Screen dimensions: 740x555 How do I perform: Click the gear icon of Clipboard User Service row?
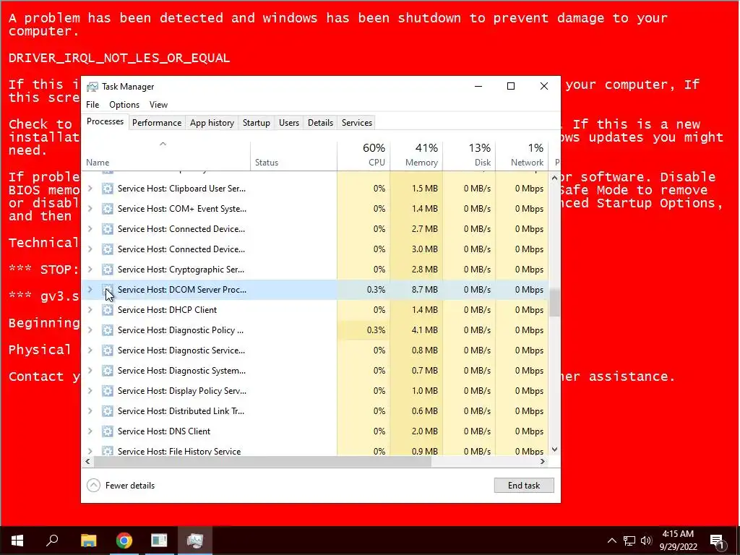point(108,189)
